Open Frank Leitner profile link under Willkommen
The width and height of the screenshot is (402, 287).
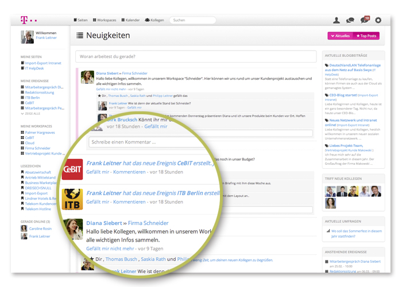click(46, 38)
